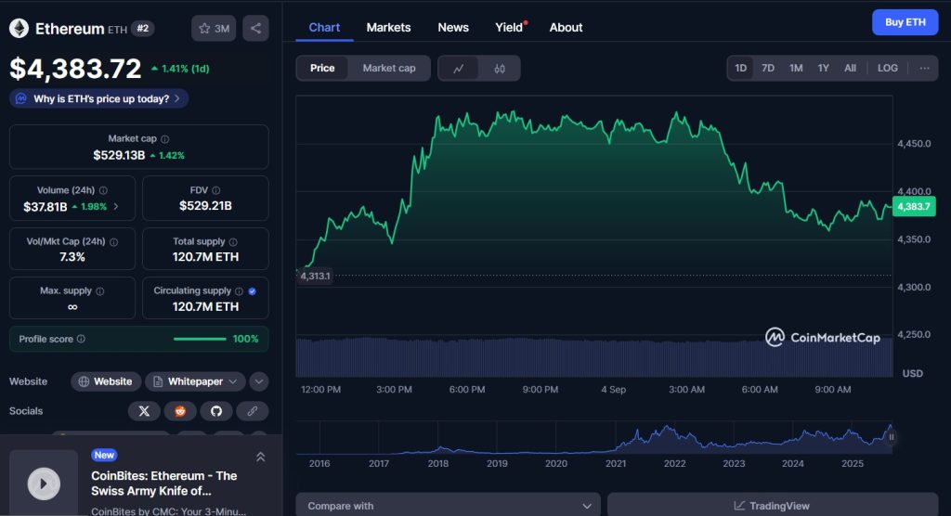Select the 7D time range

click(768, 68)
